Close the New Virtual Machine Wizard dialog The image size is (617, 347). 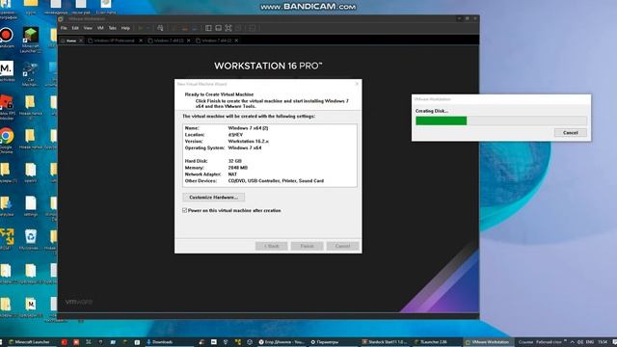(357, 84)
